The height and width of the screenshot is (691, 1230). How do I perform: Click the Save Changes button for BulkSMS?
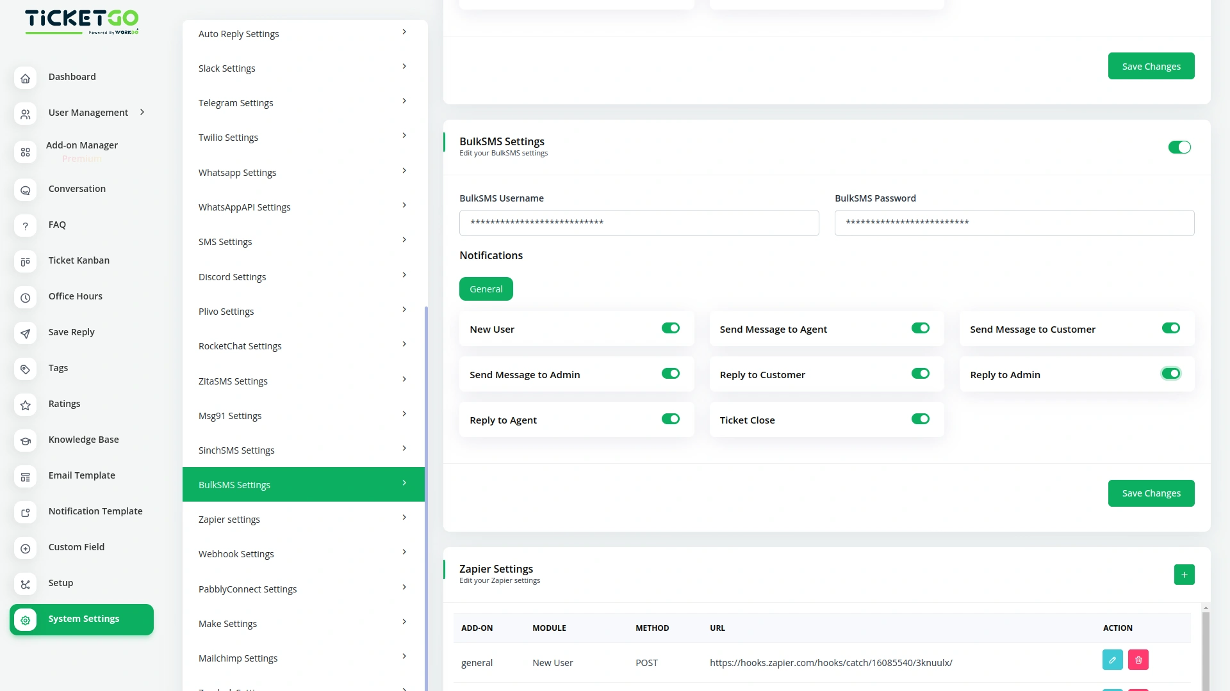click(x=1151, y=493)
